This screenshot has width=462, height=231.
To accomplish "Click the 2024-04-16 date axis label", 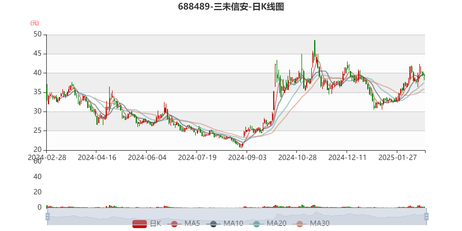I will [x=97, y=158].
